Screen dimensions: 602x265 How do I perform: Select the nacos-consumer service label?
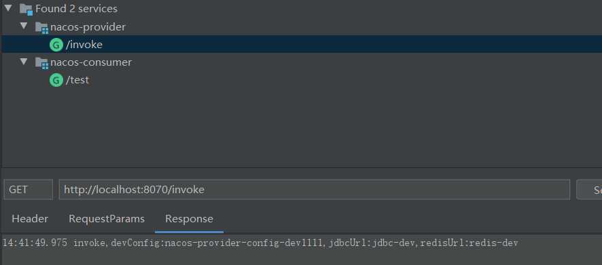pos(91,62)
